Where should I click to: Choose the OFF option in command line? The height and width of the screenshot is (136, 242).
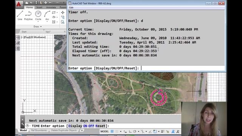click(x=91, y=126)
